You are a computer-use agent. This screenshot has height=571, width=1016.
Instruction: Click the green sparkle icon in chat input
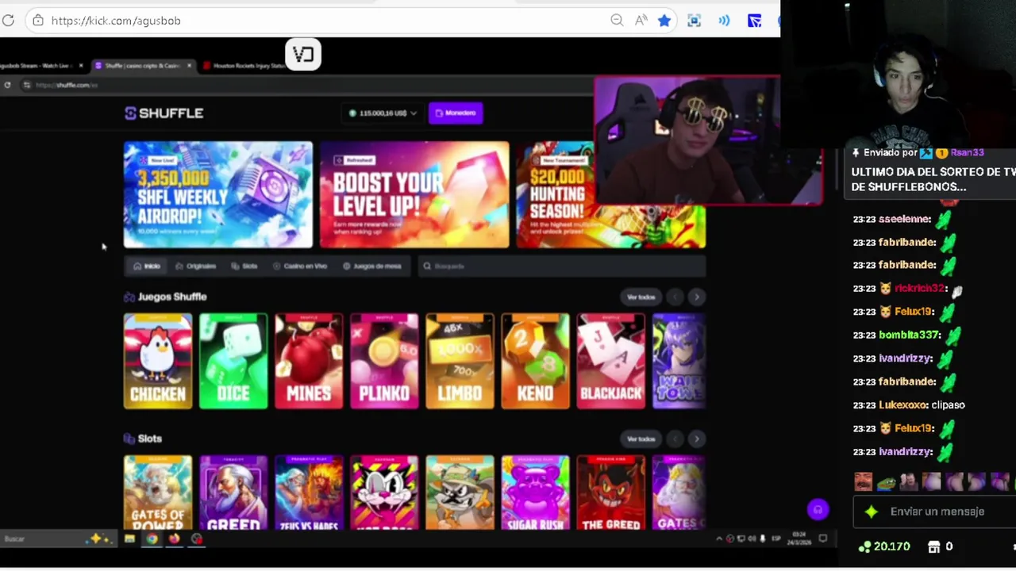(872, 512)
